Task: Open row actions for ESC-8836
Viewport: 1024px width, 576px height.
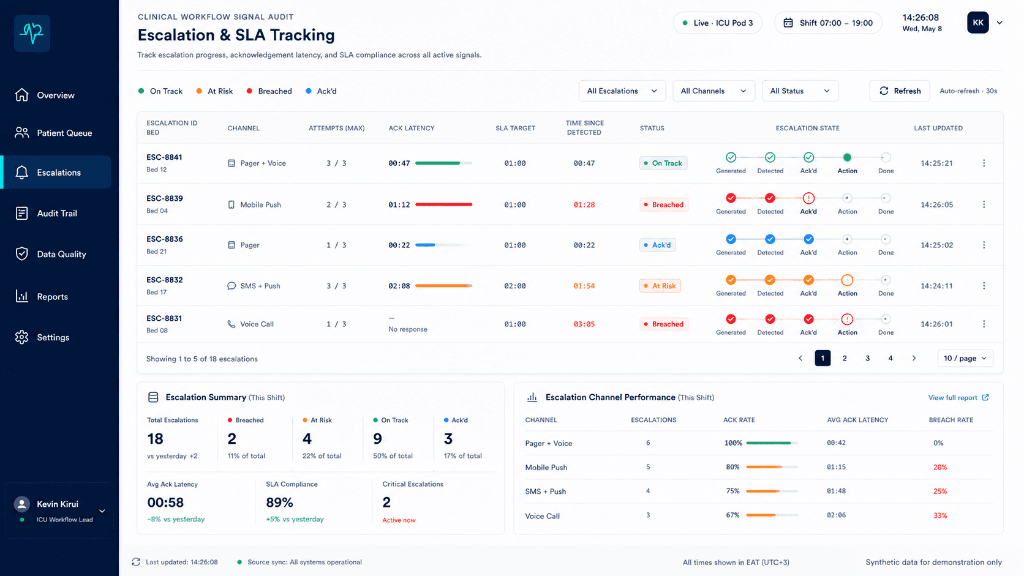Action: click(984, 245)
